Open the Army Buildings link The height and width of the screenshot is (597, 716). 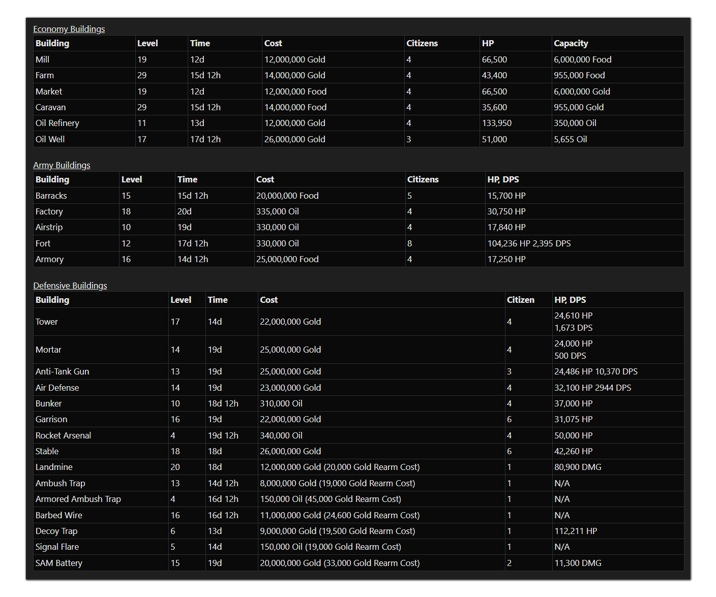(x=62, y=165)
